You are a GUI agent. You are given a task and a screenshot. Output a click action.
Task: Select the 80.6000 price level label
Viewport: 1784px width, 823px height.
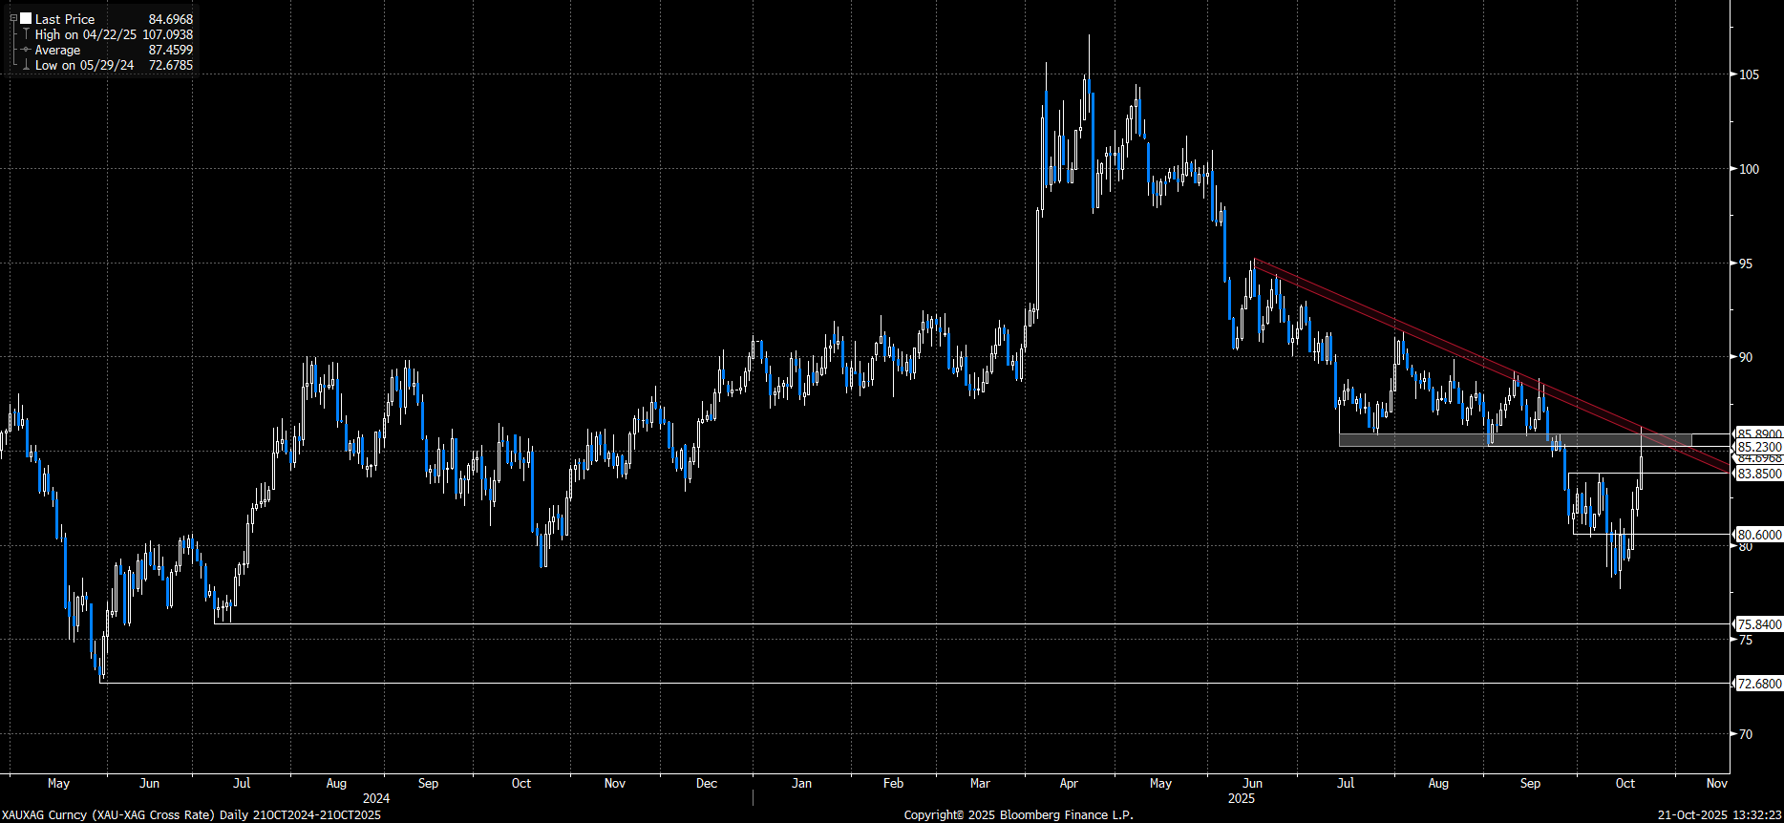click(1758, 535)
